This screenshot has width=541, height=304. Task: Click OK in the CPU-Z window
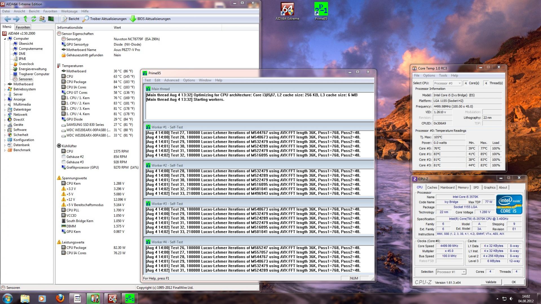click(514, 282)
